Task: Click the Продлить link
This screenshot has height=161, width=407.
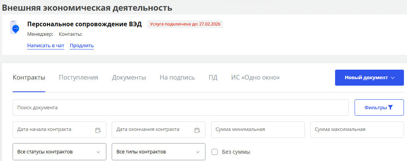Action: point(82,46)
